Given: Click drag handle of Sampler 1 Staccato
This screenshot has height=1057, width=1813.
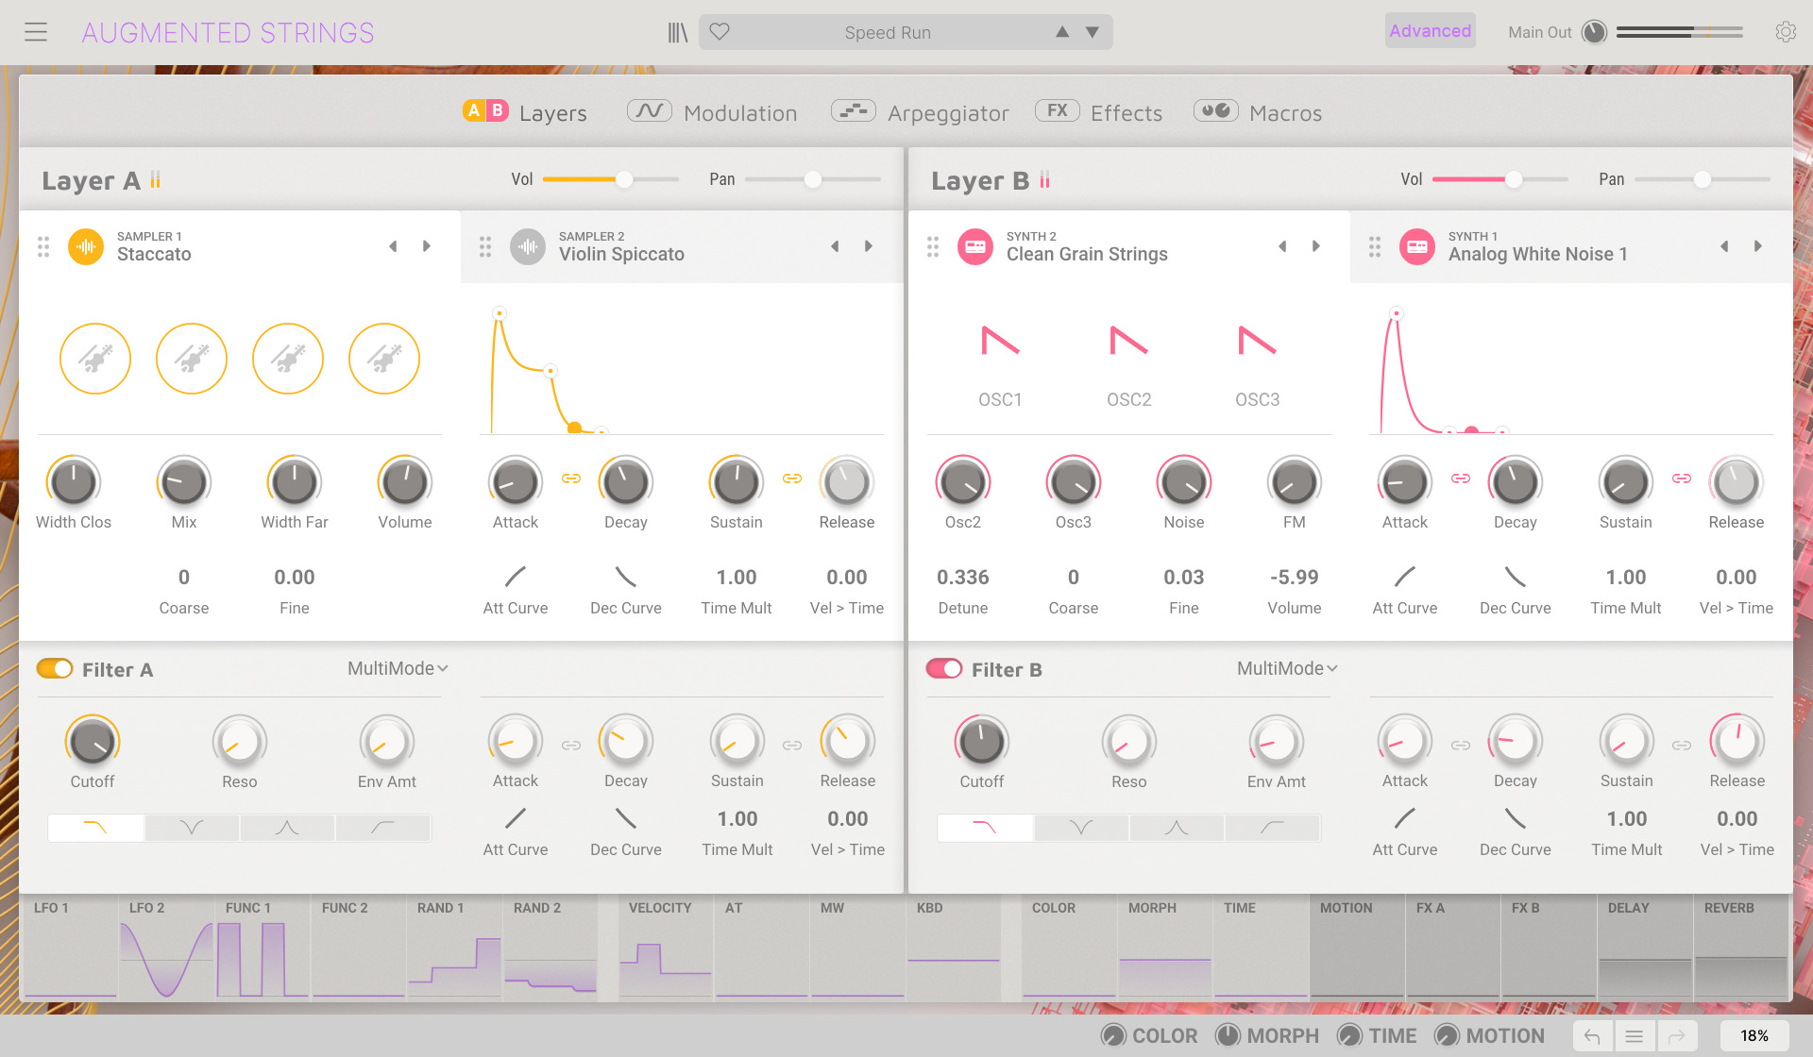Looking at the screenshot, I should (43, 246).
